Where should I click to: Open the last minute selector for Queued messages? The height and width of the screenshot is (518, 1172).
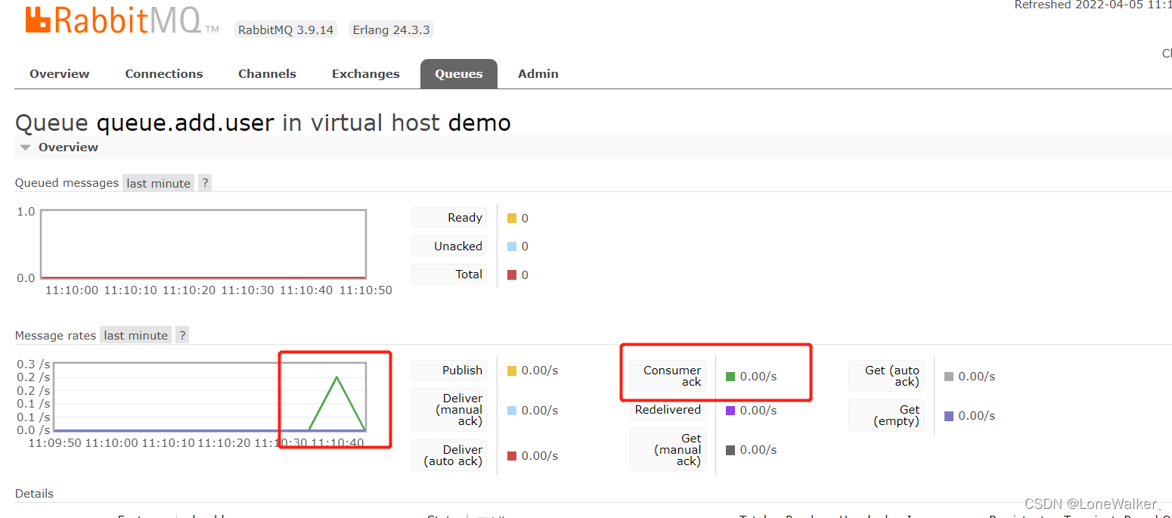point(157,182)
